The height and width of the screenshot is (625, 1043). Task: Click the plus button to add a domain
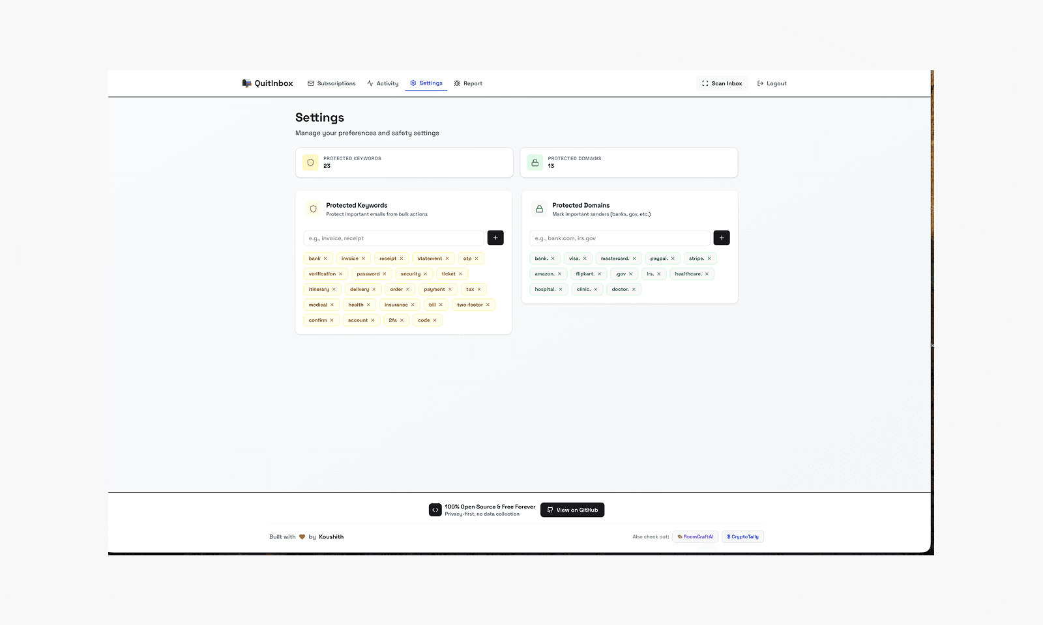[x=722, y=238]
